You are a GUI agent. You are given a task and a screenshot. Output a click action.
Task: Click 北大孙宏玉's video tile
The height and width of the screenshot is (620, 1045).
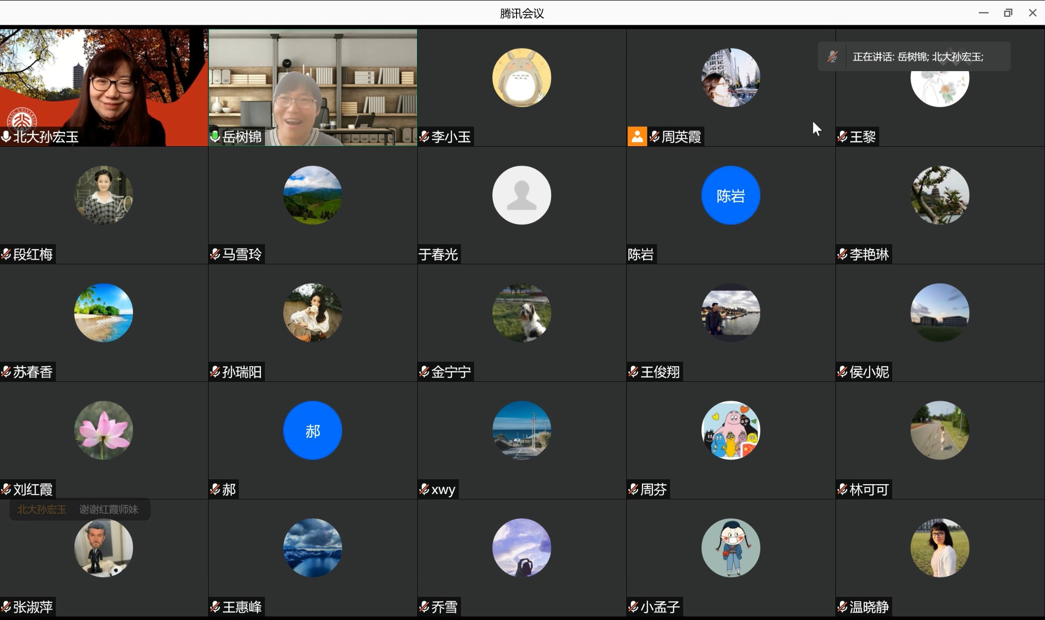(104, 87)
